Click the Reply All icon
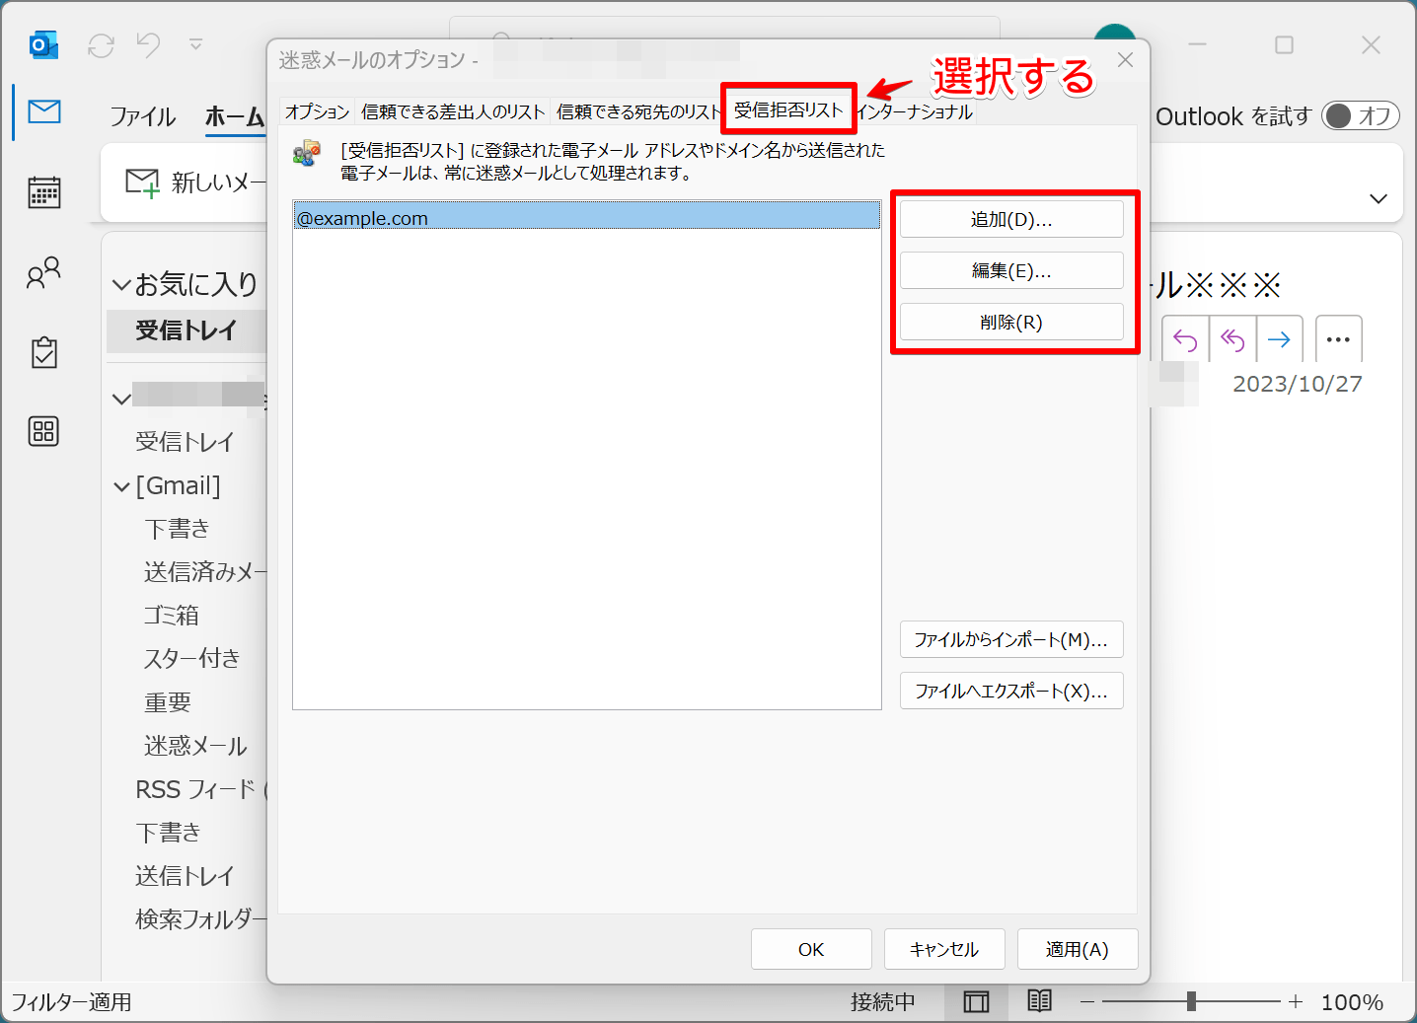1417x1023 pixels. 1231,340
